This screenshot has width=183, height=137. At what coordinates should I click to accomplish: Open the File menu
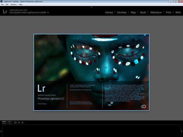click(2, 5)
